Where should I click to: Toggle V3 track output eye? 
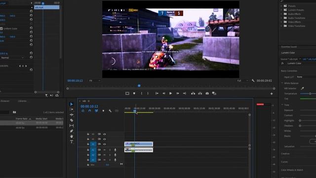pos(105,134)
